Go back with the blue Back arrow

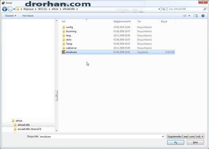pyautogui.click(x=5, y=9)
